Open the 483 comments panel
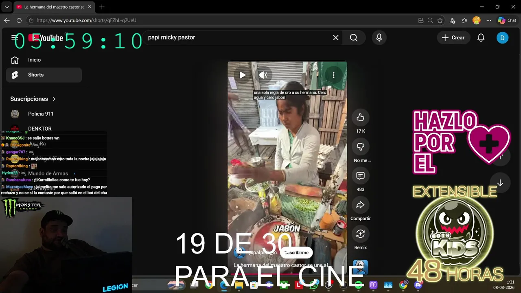Screen dimensions: 521x293 (x=360, y=176)
